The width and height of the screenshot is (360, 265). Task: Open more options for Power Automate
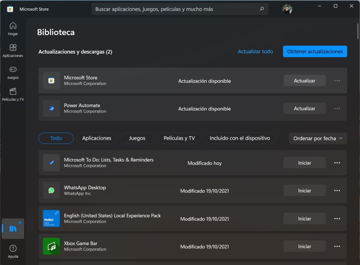pyautogui.click(x=337, y=108)
